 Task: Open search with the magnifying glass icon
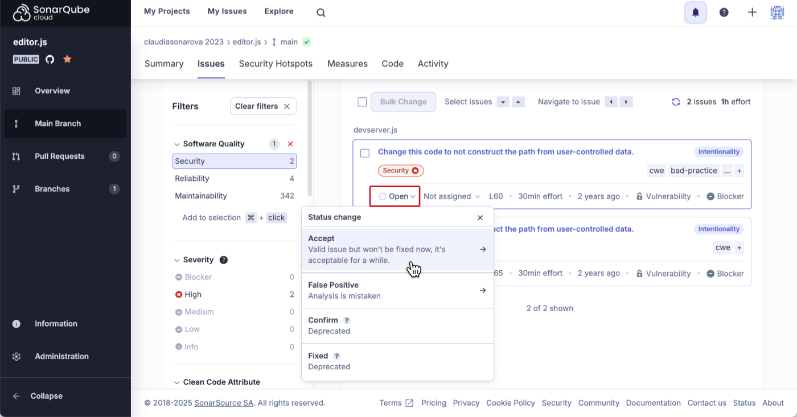click(321, 12)
